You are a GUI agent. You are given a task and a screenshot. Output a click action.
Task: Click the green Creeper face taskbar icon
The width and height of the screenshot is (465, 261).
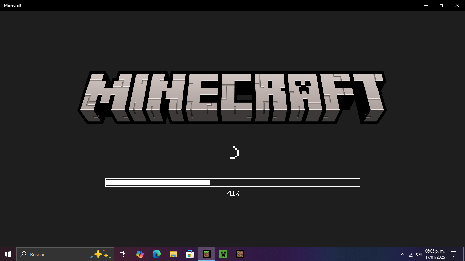[x=223, y=254]
